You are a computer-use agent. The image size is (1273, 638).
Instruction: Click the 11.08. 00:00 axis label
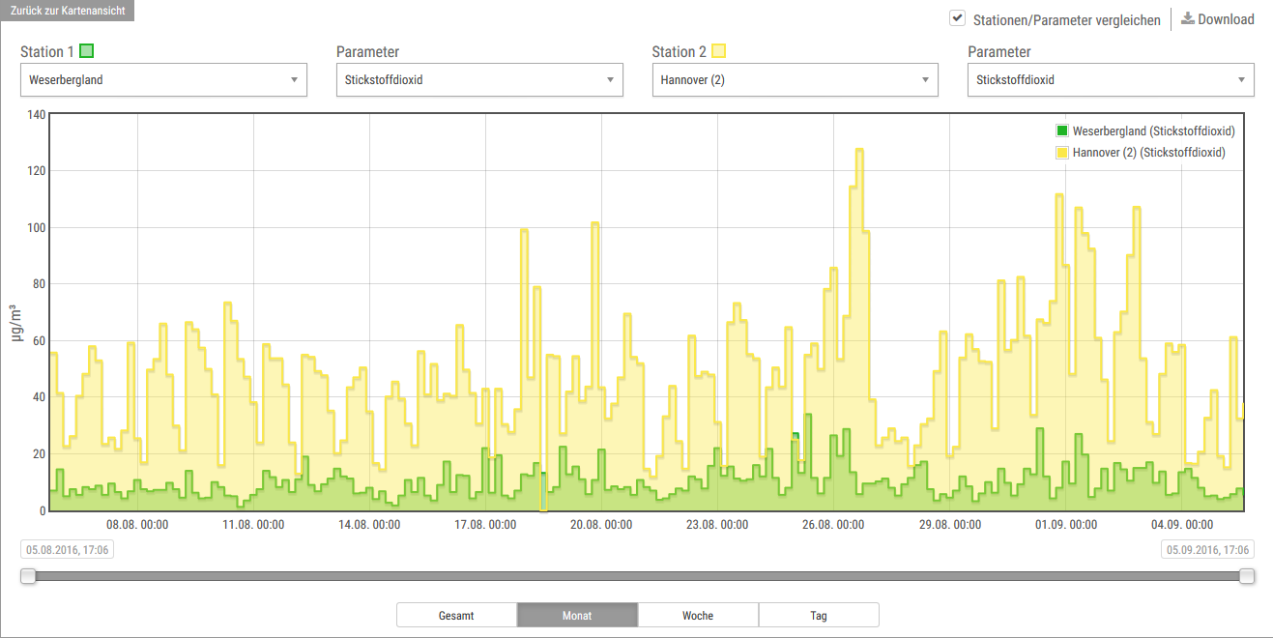[253, 525]
